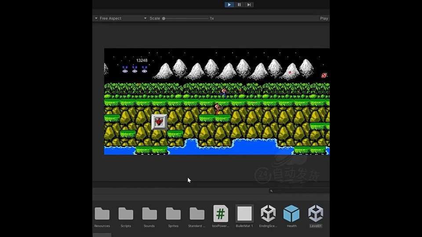
Task: Select the Health prefab
Action: click(x=291, y=217)
